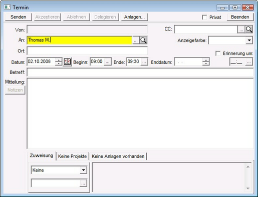Open the Ende time picker ellipsis button
This screenshot has height=197, width=258.
144,62
